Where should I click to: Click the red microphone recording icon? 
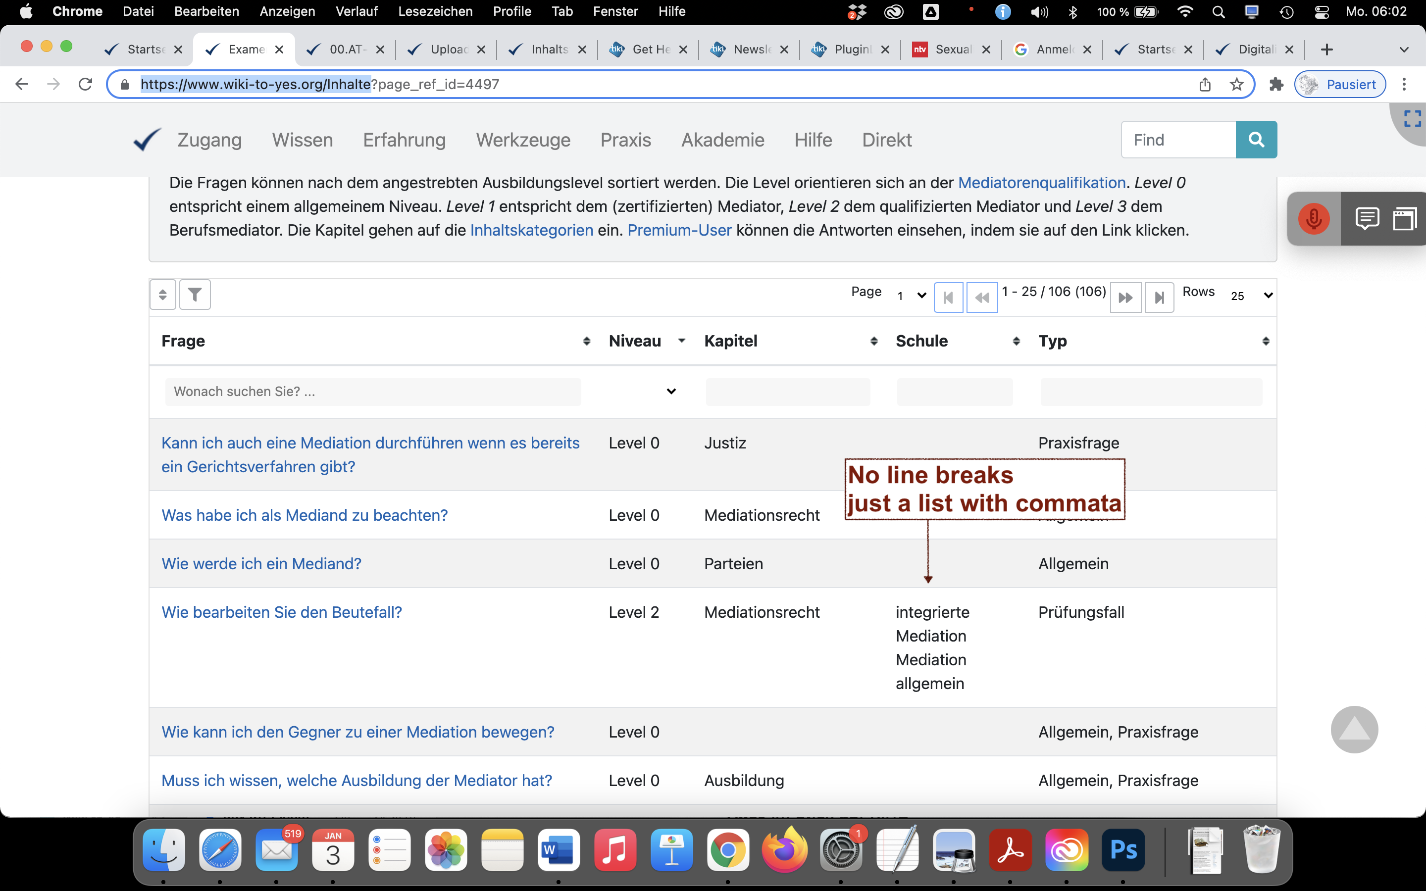coord(1314,219)
